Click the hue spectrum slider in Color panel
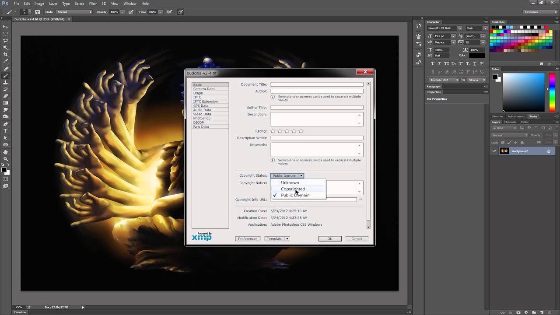 point(552,92)
